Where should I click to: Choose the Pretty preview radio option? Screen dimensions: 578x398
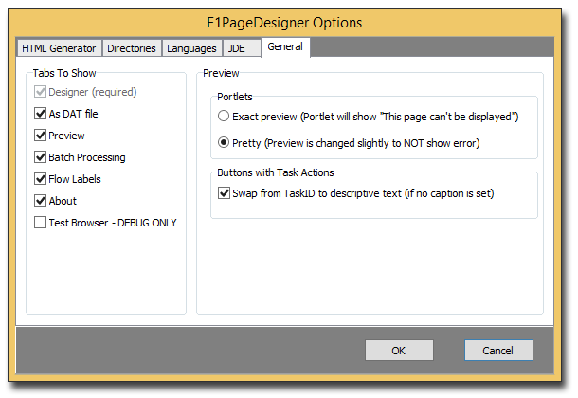point(224,142)
